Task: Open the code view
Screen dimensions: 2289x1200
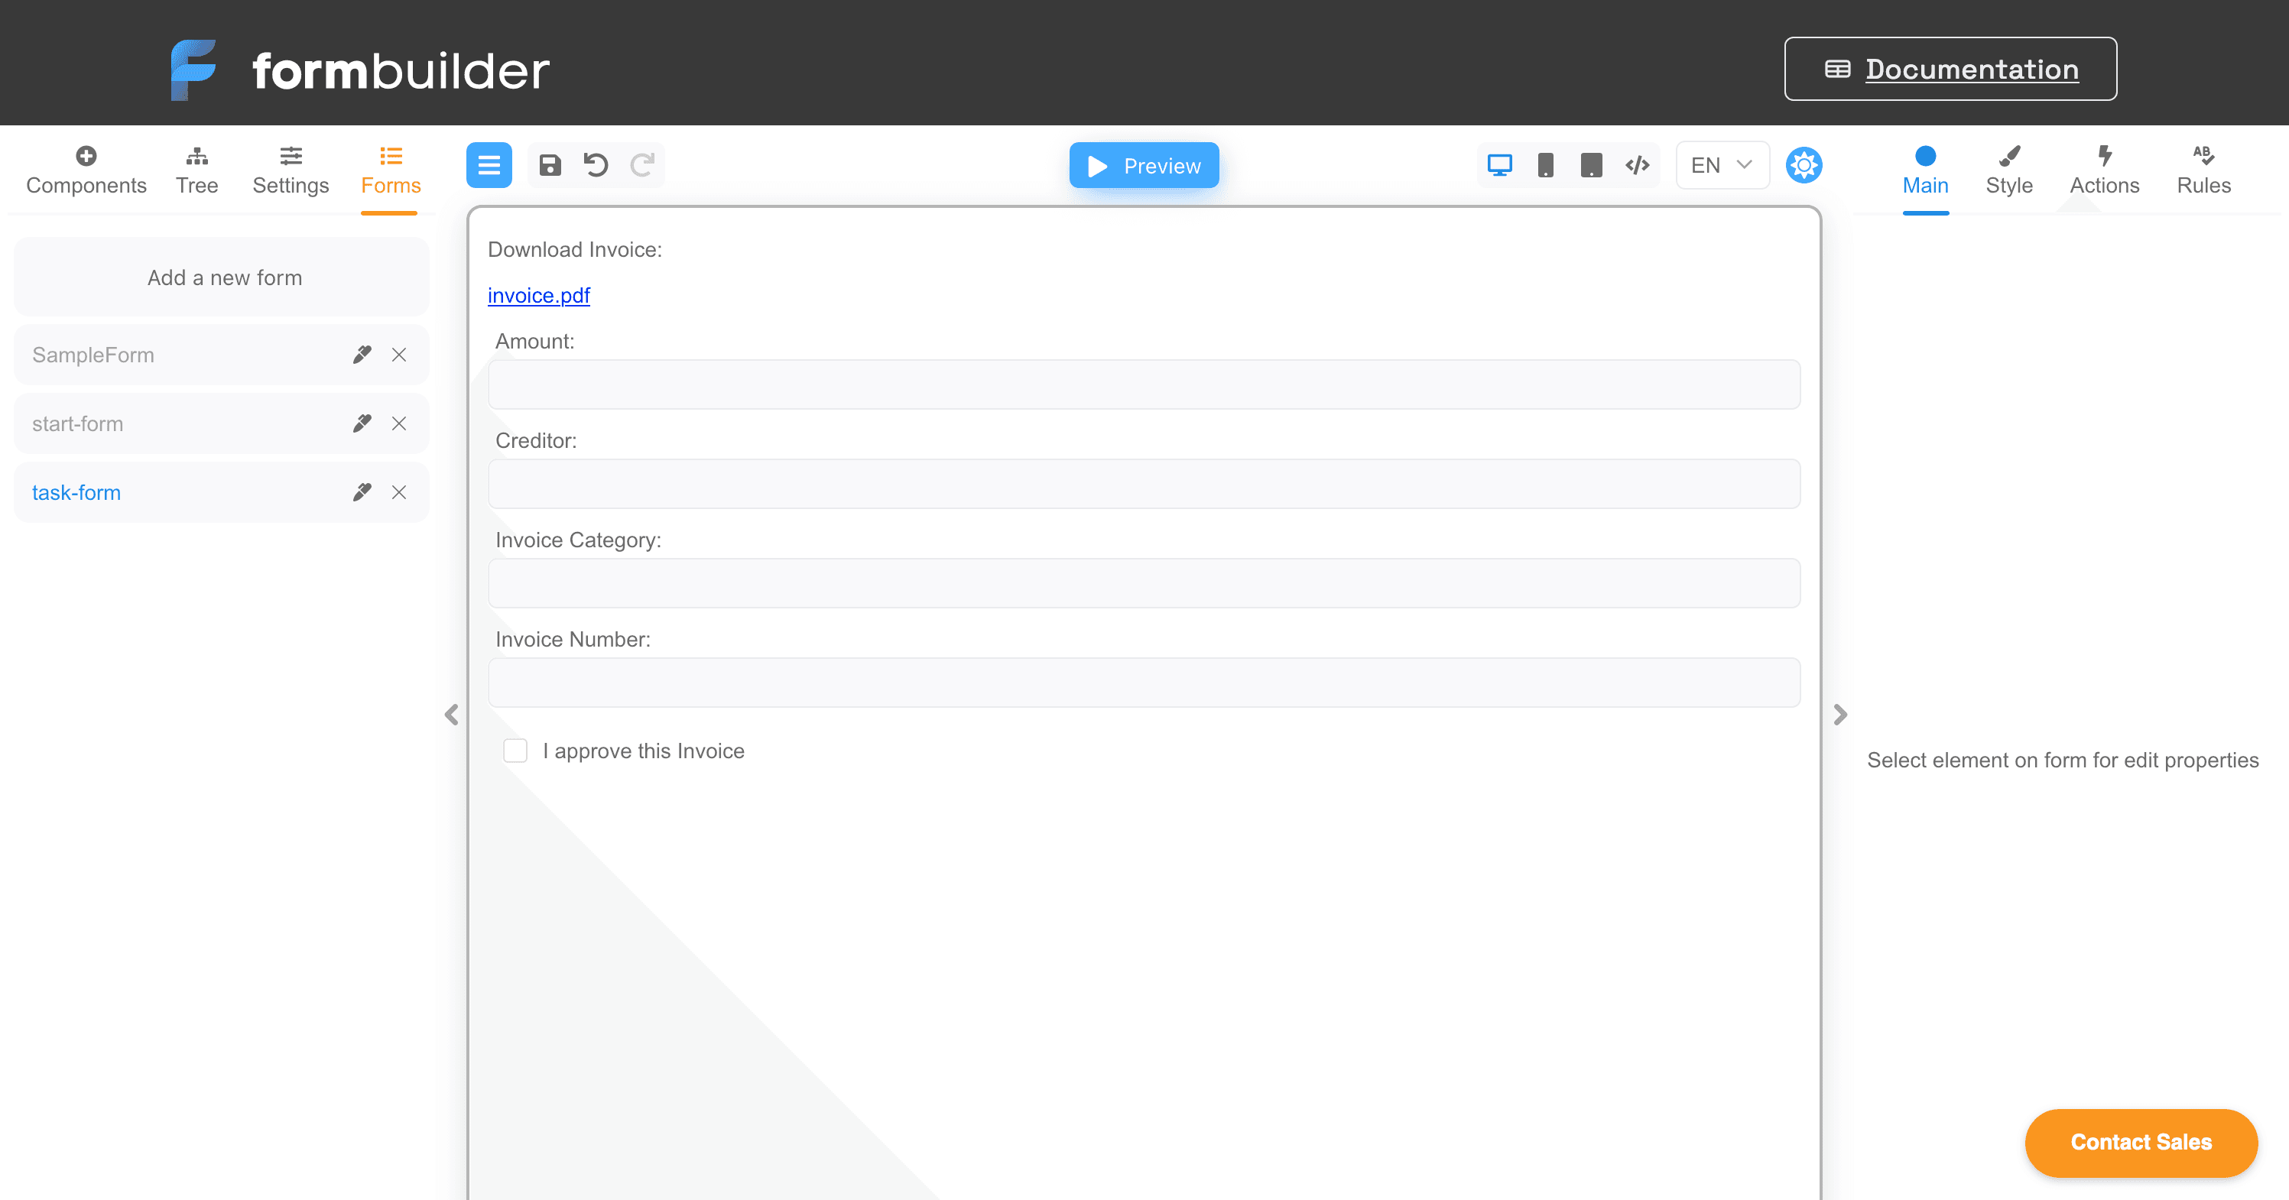Action: (x=1637, y=164)
